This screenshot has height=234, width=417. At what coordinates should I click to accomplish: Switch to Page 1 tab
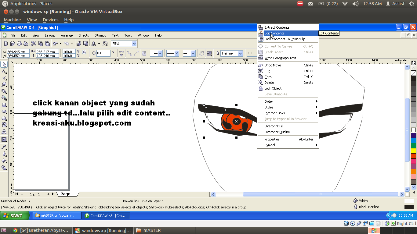point(67,194)
